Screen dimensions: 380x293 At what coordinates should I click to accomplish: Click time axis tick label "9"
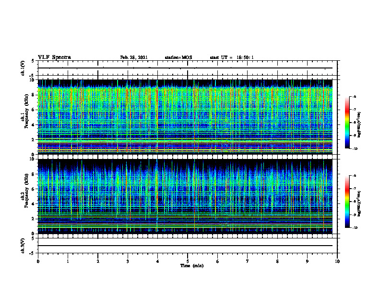[x=307, y=261]
